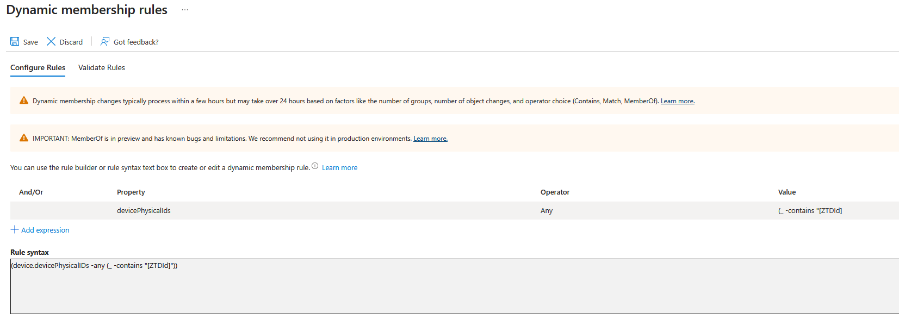The image size is (899, 319).
Task: Click warning icon in processing time banner
Action: tap(24, 101)
